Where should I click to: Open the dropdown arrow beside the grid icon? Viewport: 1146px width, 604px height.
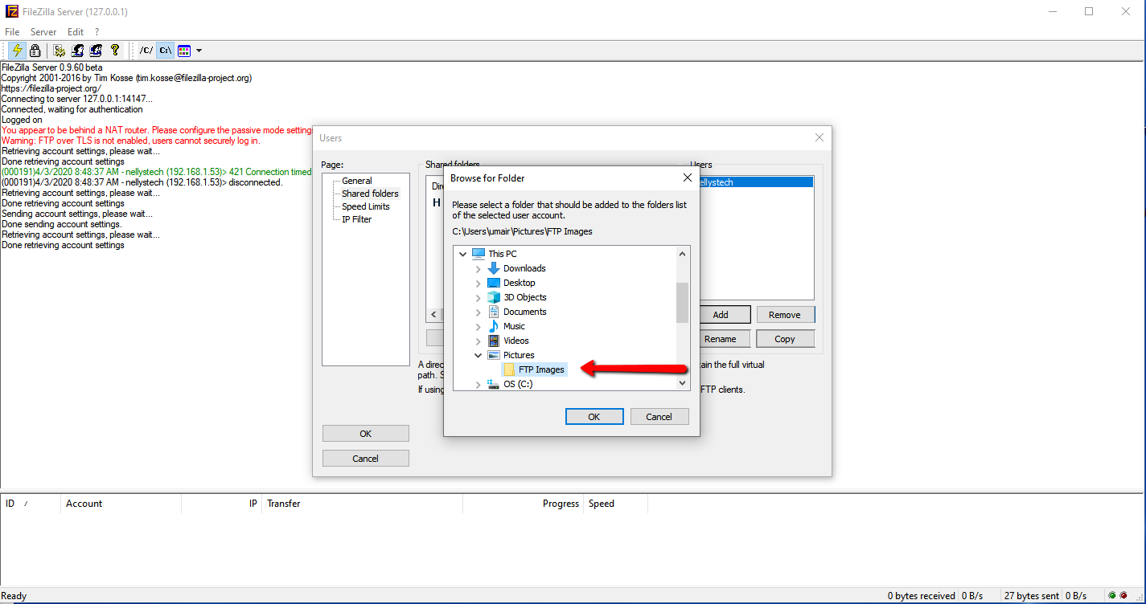[x=199, y=50]
